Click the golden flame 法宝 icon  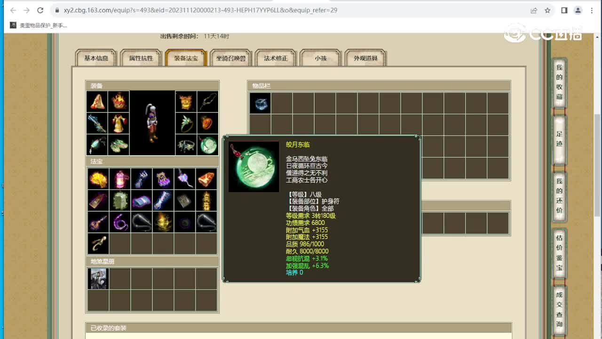(x=98, y=179)
